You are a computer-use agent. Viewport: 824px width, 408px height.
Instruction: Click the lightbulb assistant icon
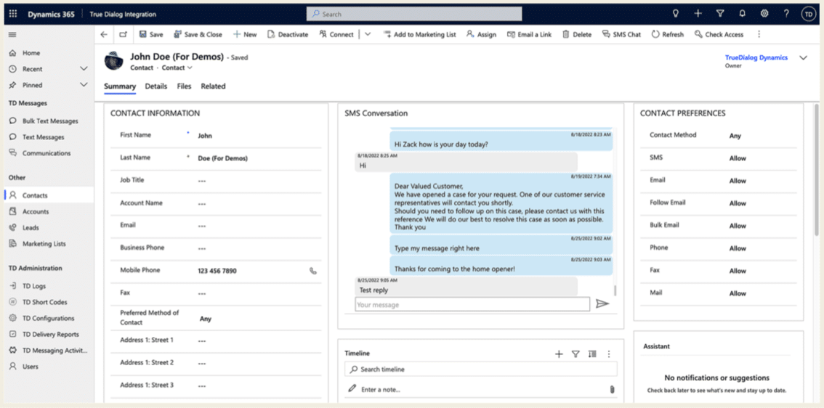point(675,15)
